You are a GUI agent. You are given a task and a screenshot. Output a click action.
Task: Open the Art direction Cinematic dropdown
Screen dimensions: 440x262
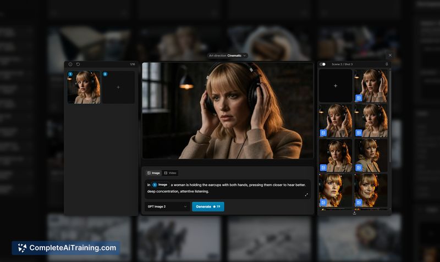click(x=228, y=55)
